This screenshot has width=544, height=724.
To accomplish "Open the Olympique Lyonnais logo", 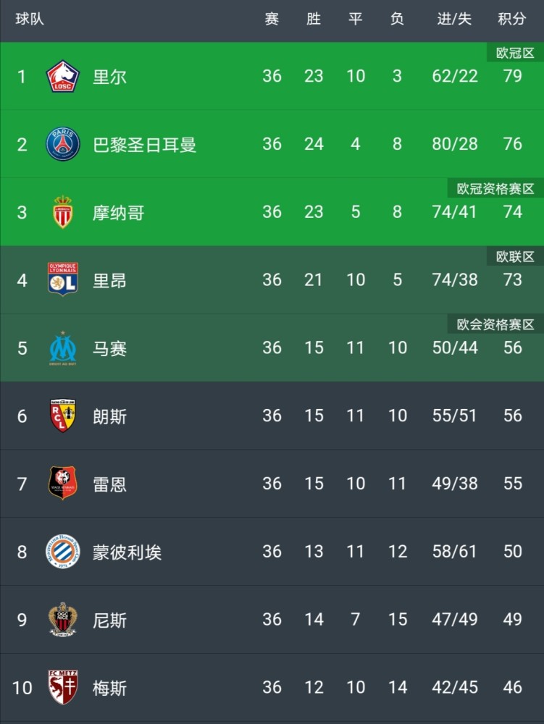I will click(x=63, y=279).
